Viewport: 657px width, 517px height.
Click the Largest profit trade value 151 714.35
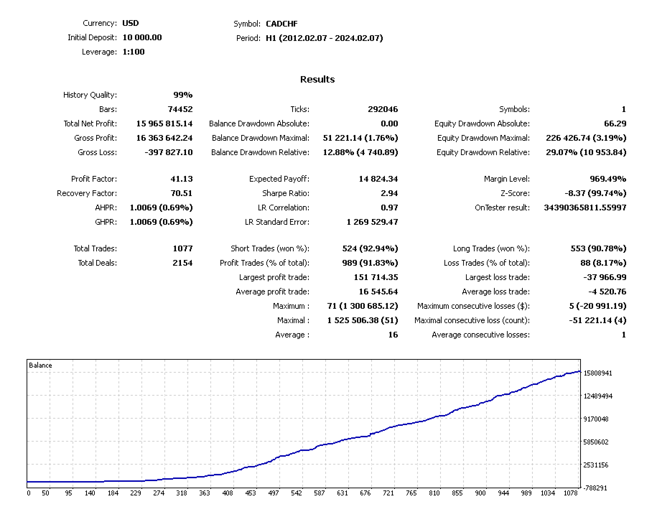[x=376, y=277]
